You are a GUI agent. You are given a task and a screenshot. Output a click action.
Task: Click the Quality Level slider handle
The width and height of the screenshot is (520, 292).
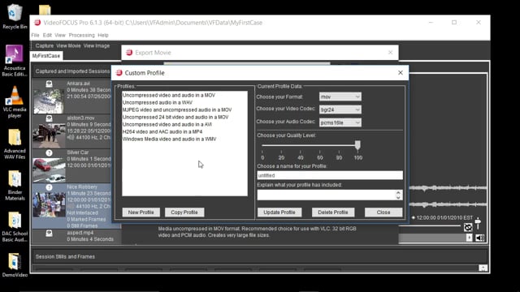pos(357,145)
